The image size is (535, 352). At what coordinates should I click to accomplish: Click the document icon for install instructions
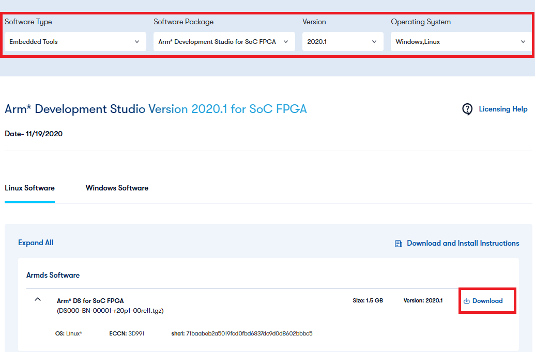click(x=399, y=244)
